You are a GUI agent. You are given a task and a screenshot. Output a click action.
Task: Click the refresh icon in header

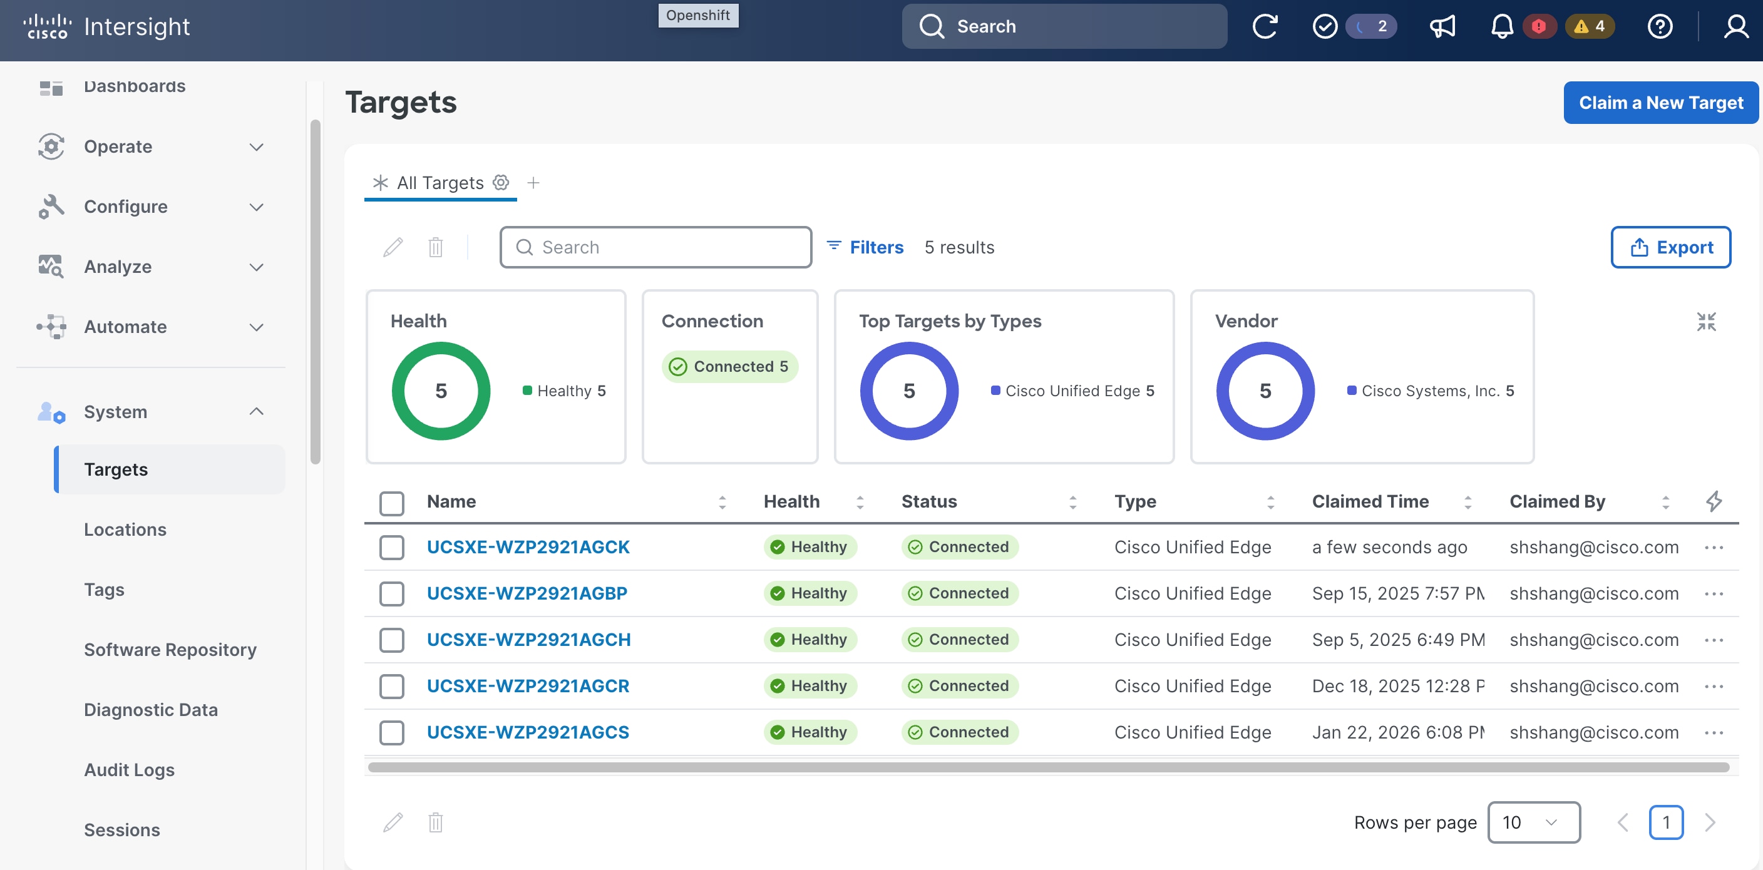coord(1264,27)
